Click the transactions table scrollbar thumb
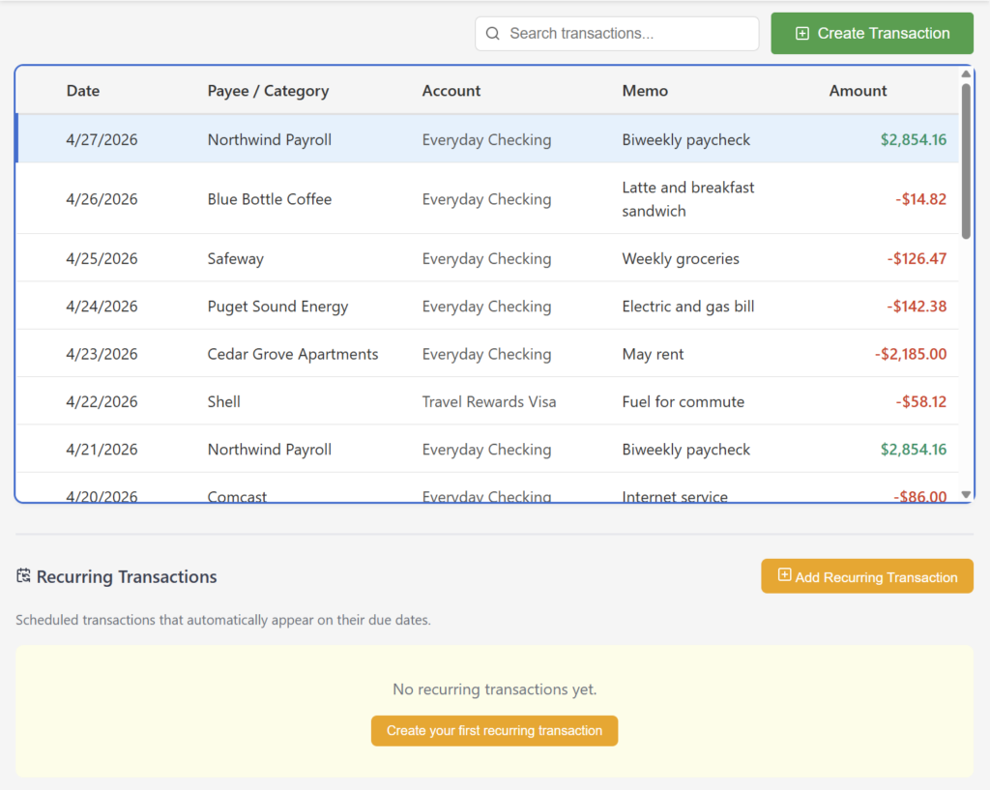Image resolution: width=990 pixels, height=790 pixels. [x=966, y=160]
